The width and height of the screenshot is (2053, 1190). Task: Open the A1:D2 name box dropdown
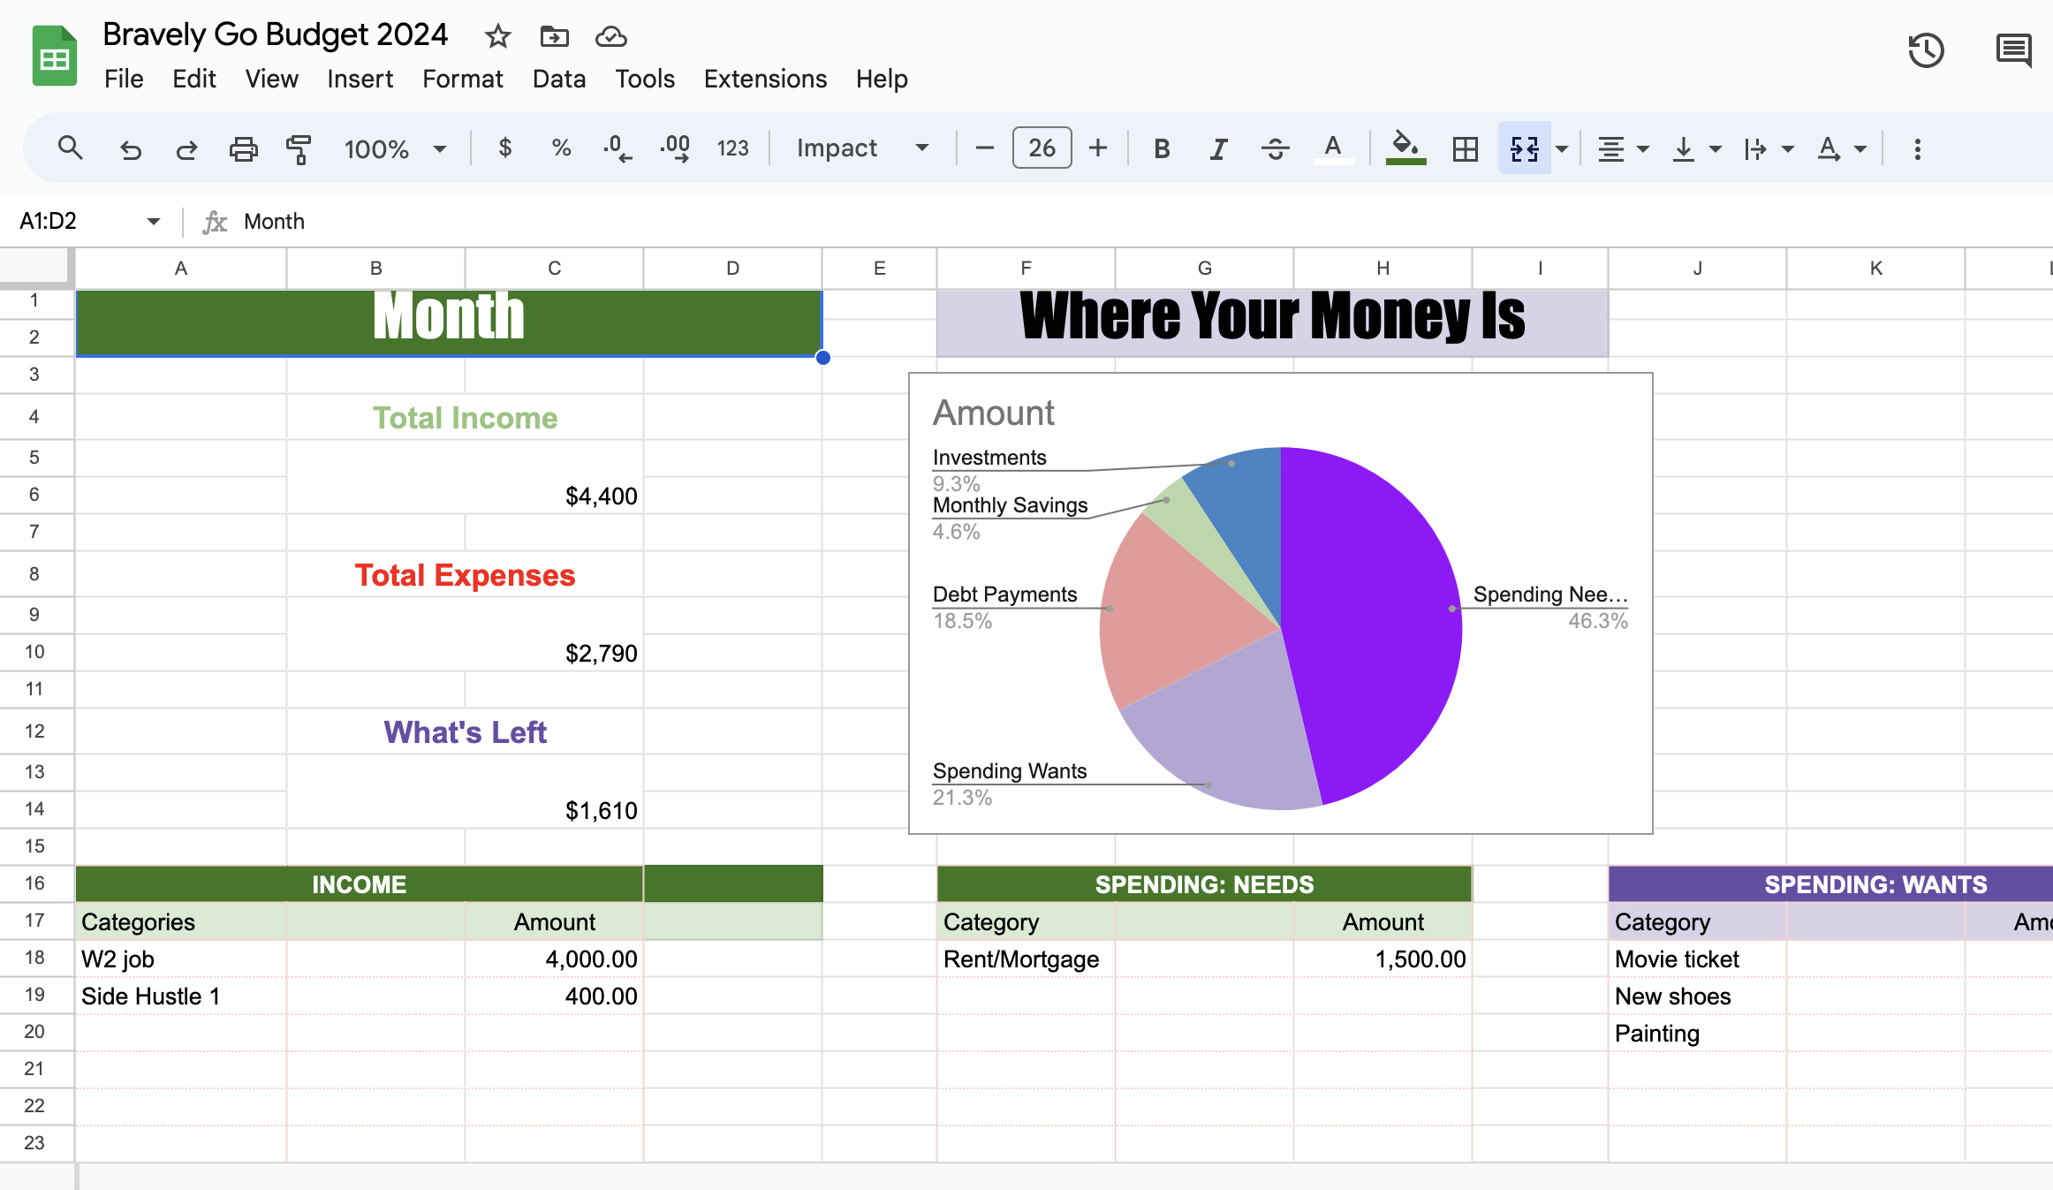pos(154,221)
